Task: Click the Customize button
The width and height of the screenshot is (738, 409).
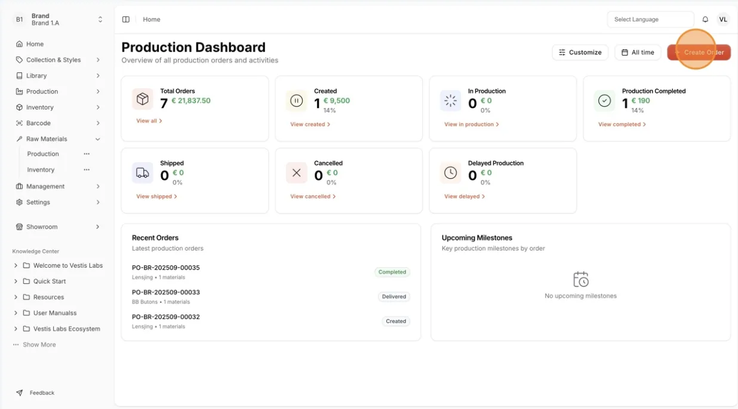Action: pyautogui.click(x=580, y=52)
